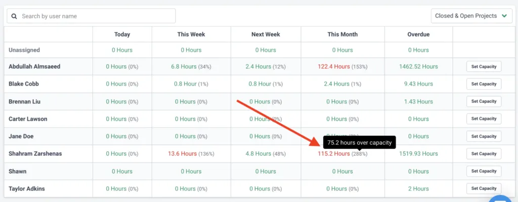This screenshot has height=202, width=518.
Task: Select the Abdullah Almsaeed name
Action: pyautogui.click(x=34, y=66)
